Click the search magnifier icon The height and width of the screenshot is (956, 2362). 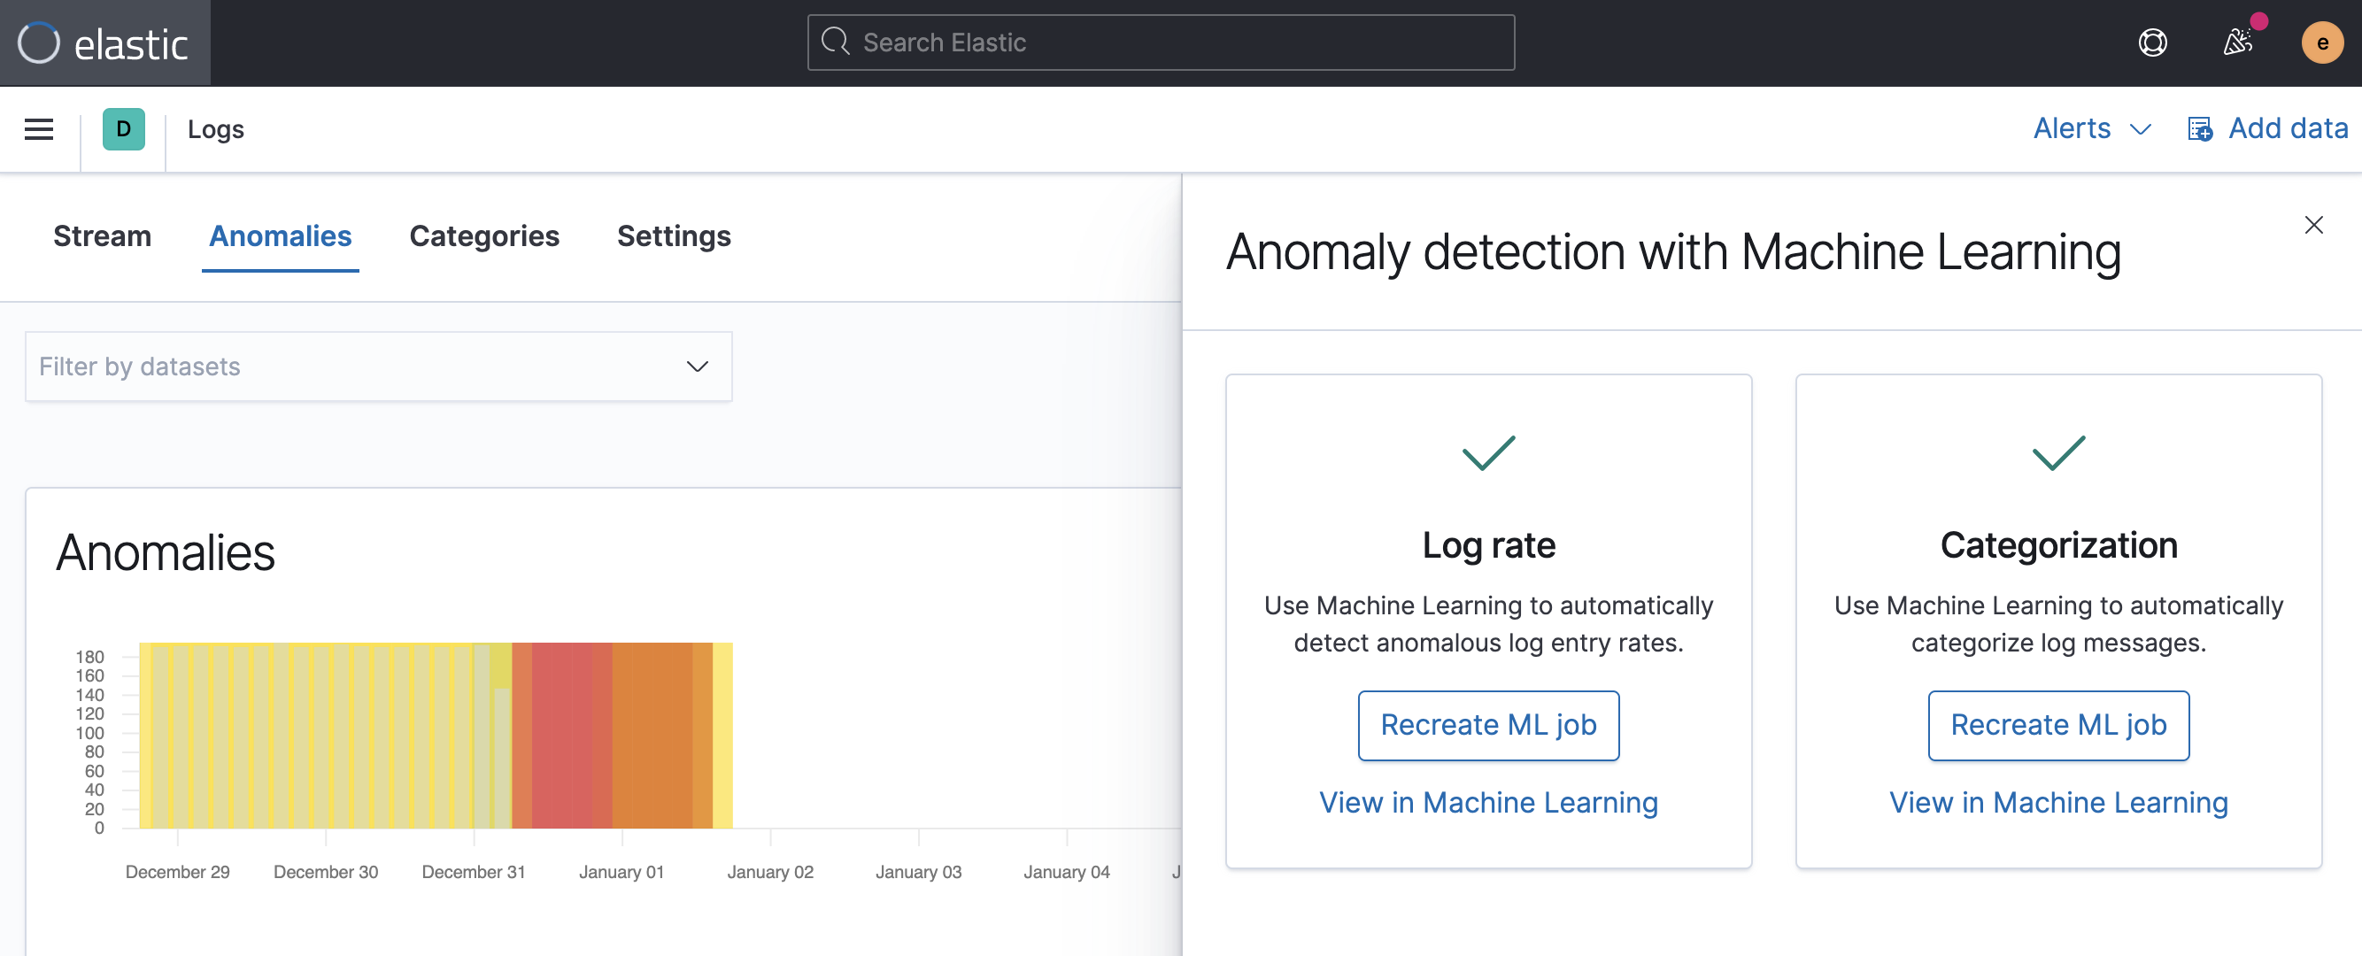pyautogui.click(x=836, y=42)
